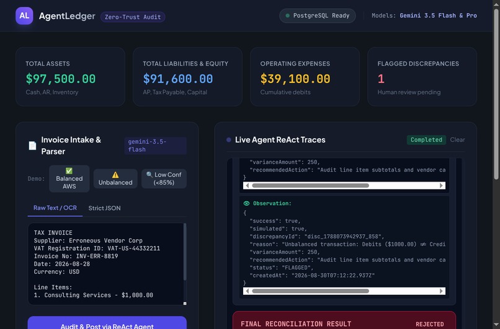Click the AL AgentLedger logo icon

pos(24,15)
